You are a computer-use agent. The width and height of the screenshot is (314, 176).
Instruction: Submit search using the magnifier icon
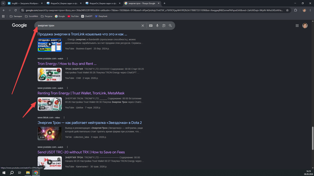[x=170, y=25]
